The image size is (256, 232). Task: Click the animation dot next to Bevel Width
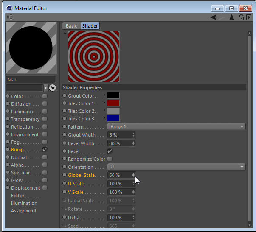pyautogui.click(x=65, y=143)
